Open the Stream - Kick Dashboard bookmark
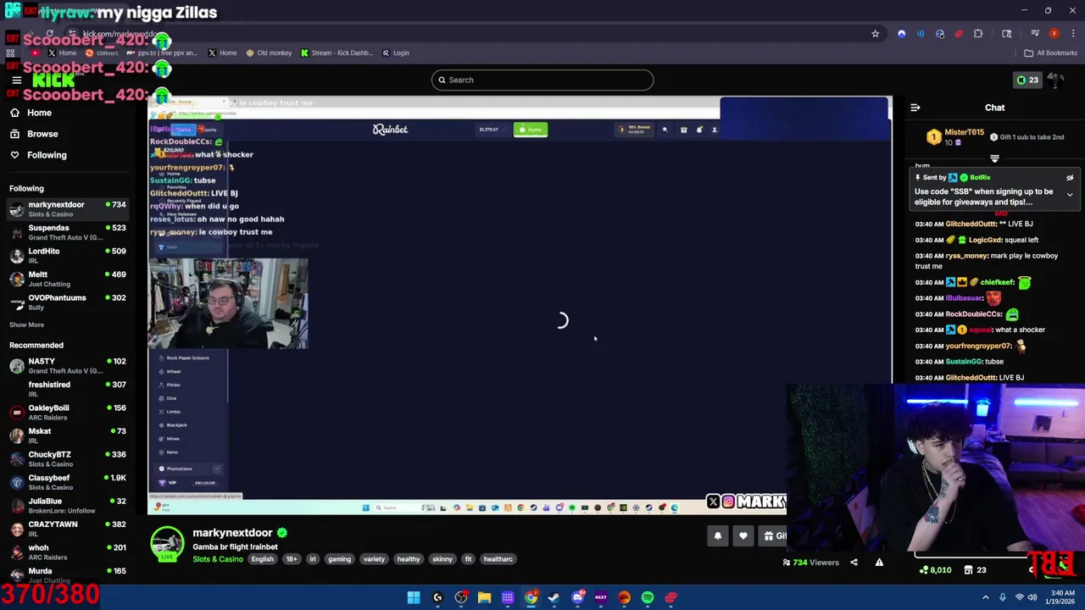Image resolution: width=1085 pixels, height=610 pixels. (337, 53)
